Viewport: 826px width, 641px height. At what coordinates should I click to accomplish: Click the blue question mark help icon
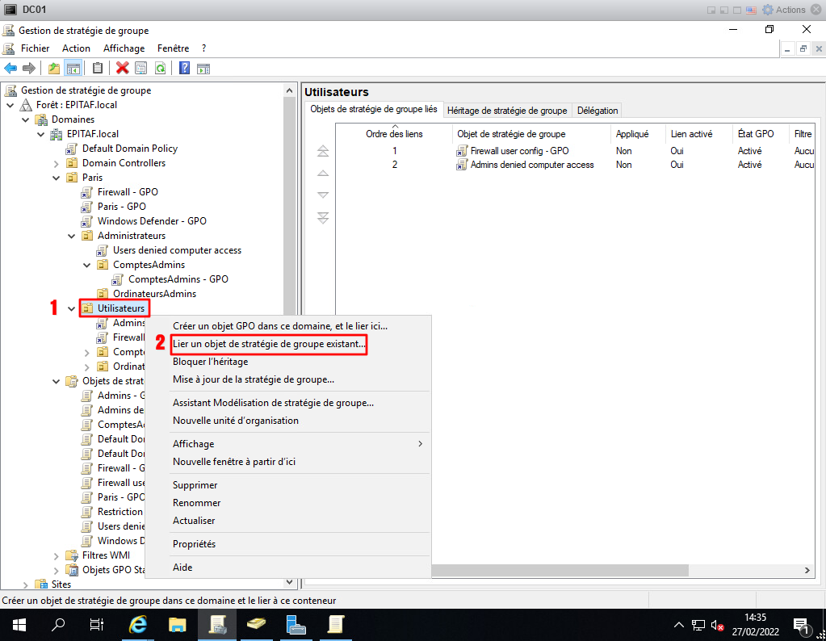(x=184, y=69)
